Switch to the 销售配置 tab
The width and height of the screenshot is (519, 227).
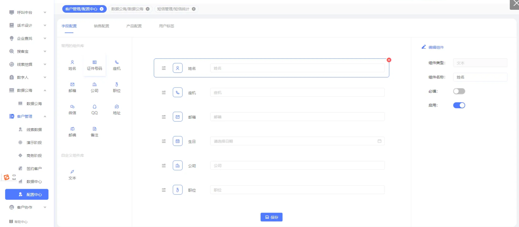click(x=101, y=26)
